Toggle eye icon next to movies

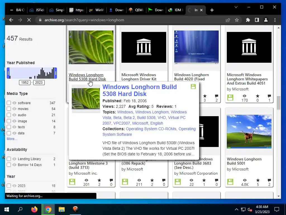pyautogui.click(x=15, y=109)
